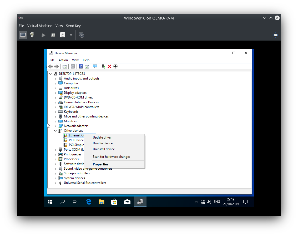
Task: Click the Back arrow in Device Manager toolbar
Action: coord(50,66)
